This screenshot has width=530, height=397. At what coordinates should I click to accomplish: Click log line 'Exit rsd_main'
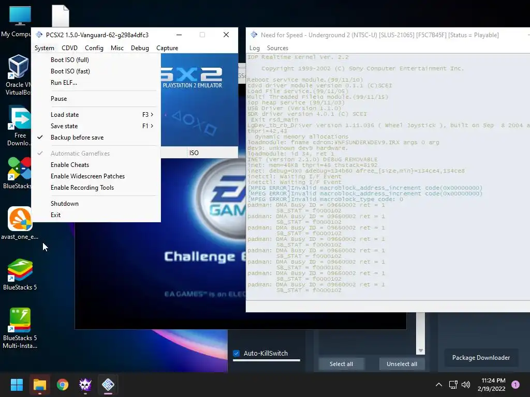[274, 119]
